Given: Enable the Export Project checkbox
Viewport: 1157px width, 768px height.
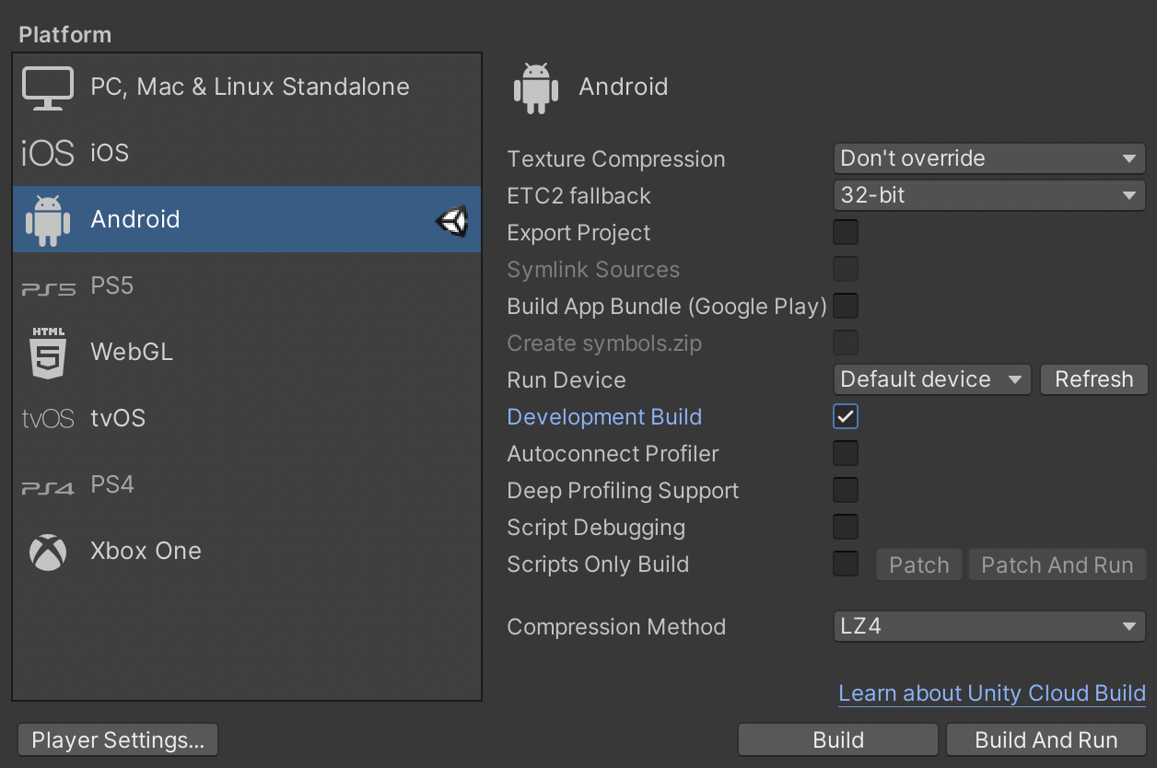Looking at the screenshot, I should pos(845,232).
